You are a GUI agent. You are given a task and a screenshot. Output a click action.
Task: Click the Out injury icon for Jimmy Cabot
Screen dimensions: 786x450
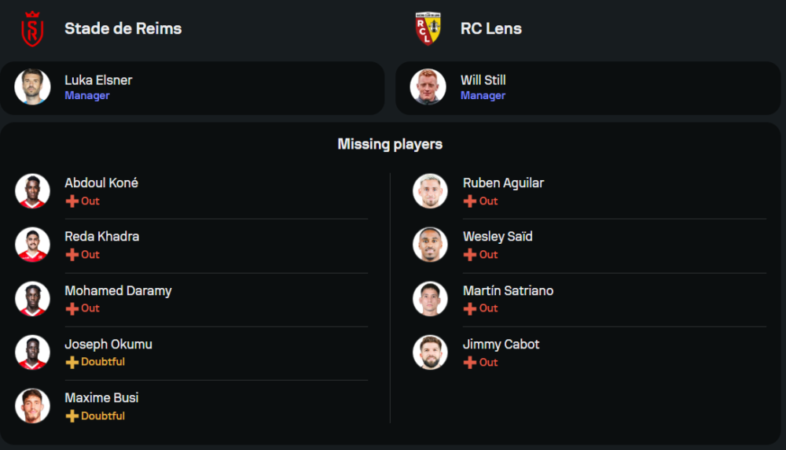pos(470,363)
